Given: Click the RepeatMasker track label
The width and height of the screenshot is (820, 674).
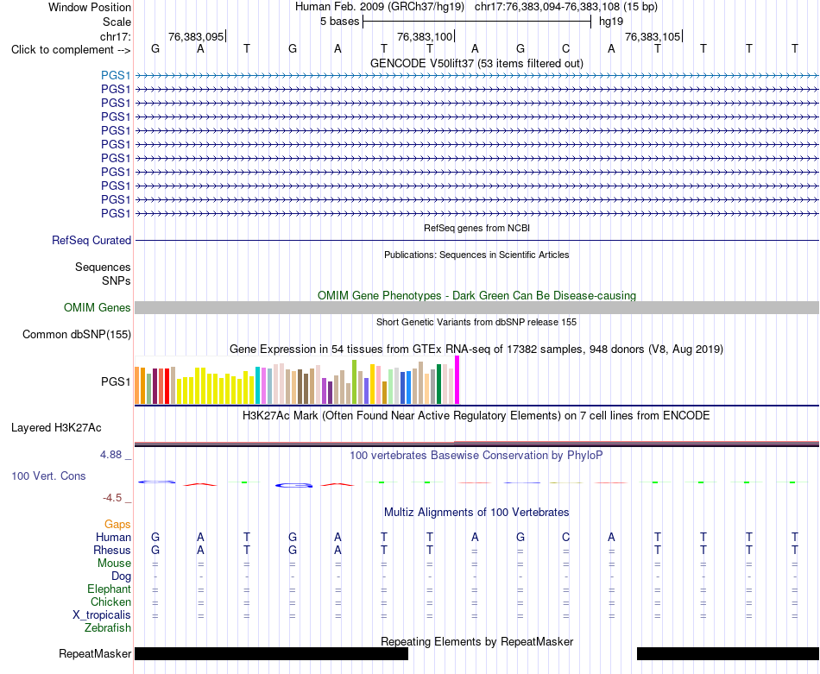Looking at the screenshot, I should click(x=95, y=653).
